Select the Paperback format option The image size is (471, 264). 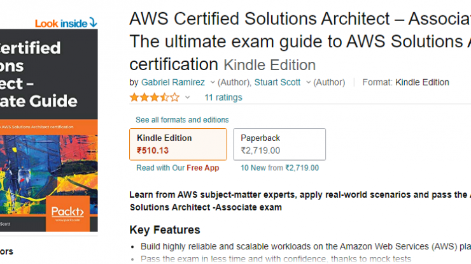pyautogui.click(x=279, y=144)
